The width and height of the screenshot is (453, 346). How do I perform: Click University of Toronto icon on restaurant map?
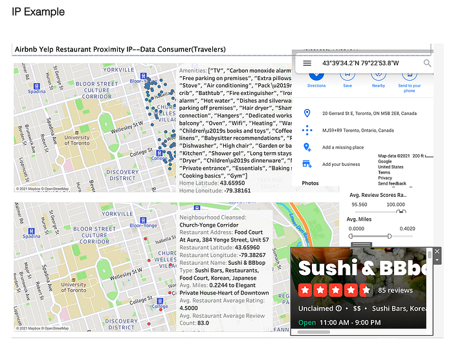73,280
